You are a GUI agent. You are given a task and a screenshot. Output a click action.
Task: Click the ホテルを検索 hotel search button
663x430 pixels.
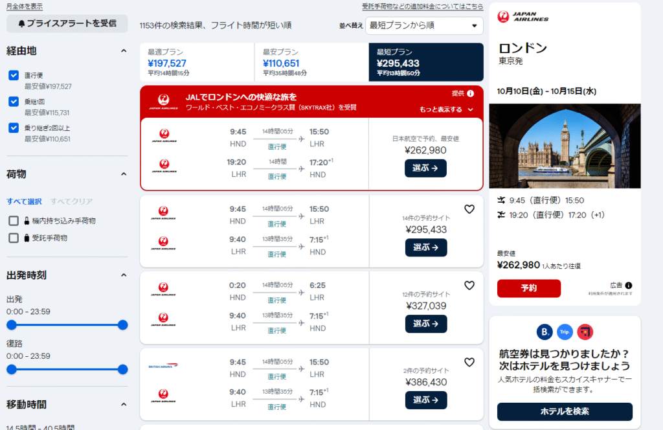(x=565, y=411)
